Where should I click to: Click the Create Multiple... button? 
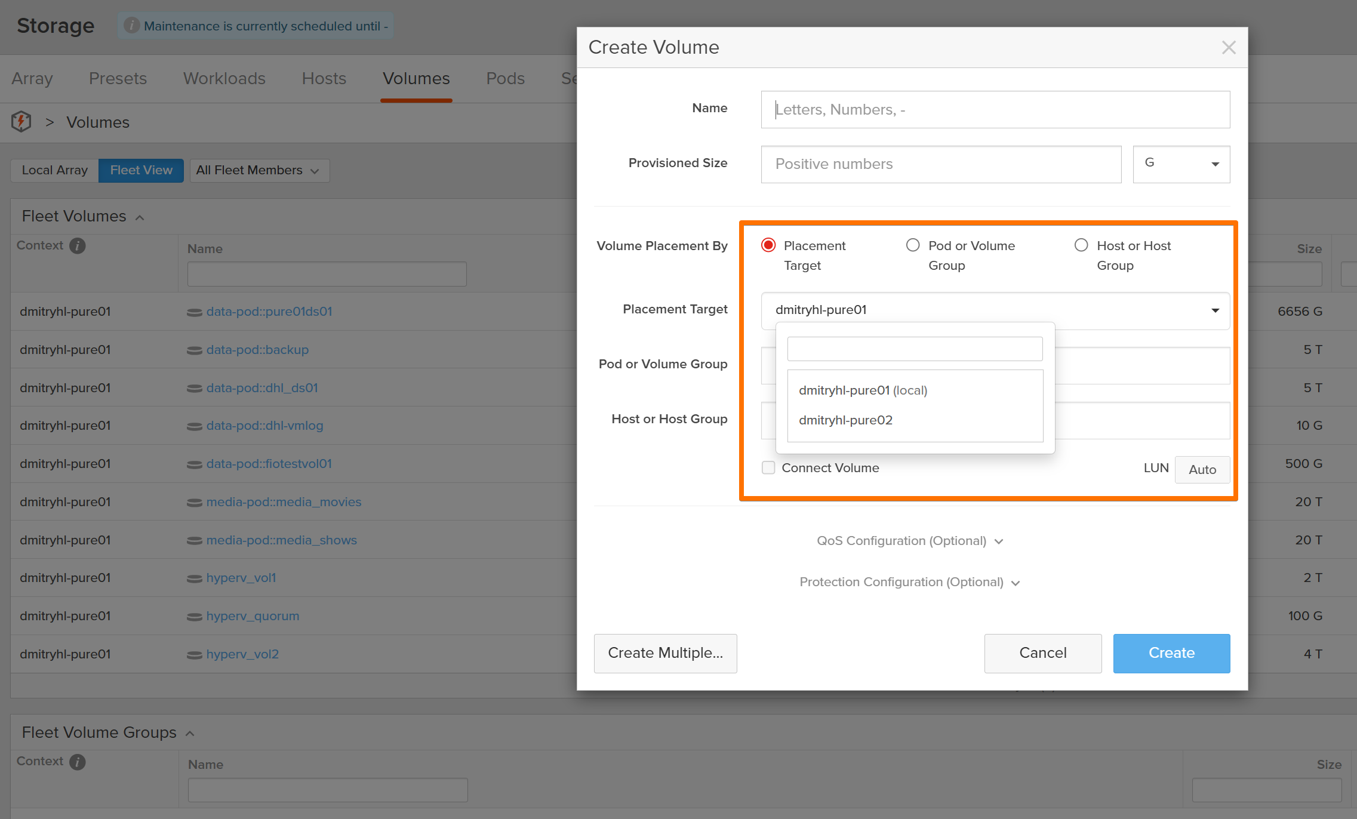[x=665, y=653]
